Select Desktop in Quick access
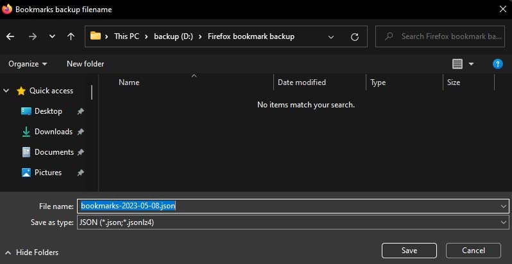 point(48,111)
